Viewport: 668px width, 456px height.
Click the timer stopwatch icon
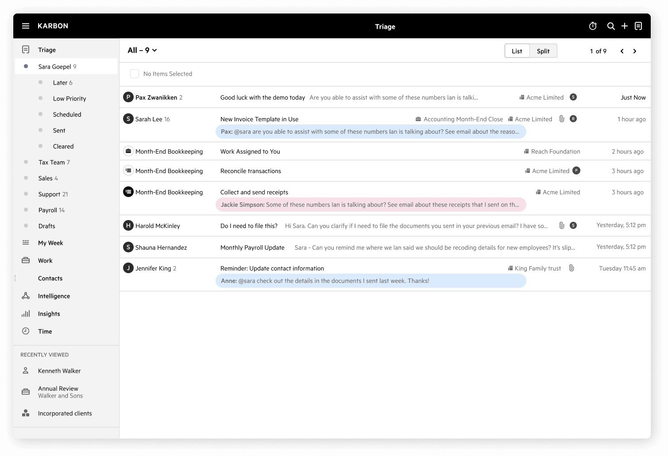point(593,26)
